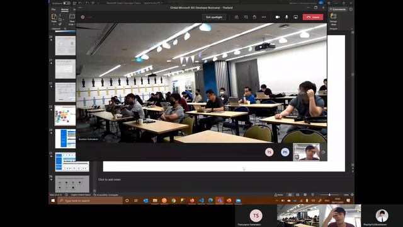
Task: Adjust the PowerPoint zoom slider
Action: (x=329, y=195)
